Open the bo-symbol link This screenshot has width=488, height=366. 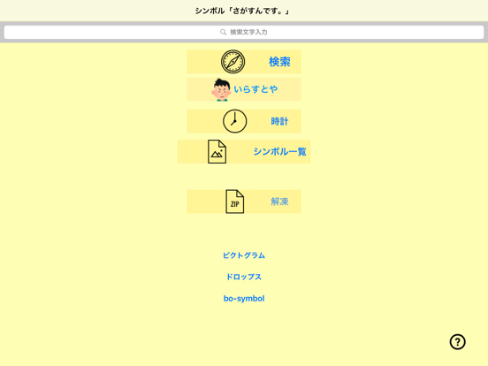click(244, 299)
